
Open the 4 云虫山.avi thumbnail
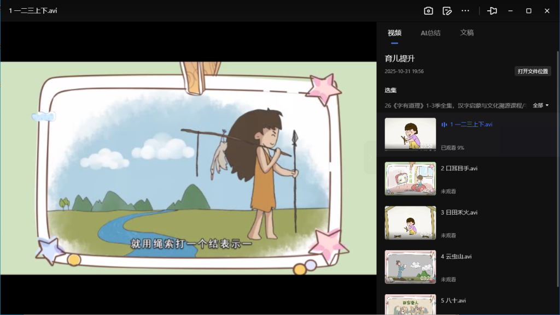click(410, 267)
